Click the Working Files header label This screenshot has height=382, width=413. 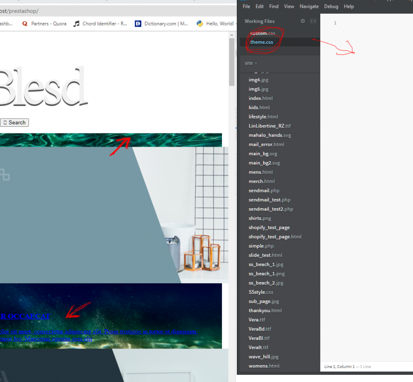pyautogui.click(x=259, y=21)
